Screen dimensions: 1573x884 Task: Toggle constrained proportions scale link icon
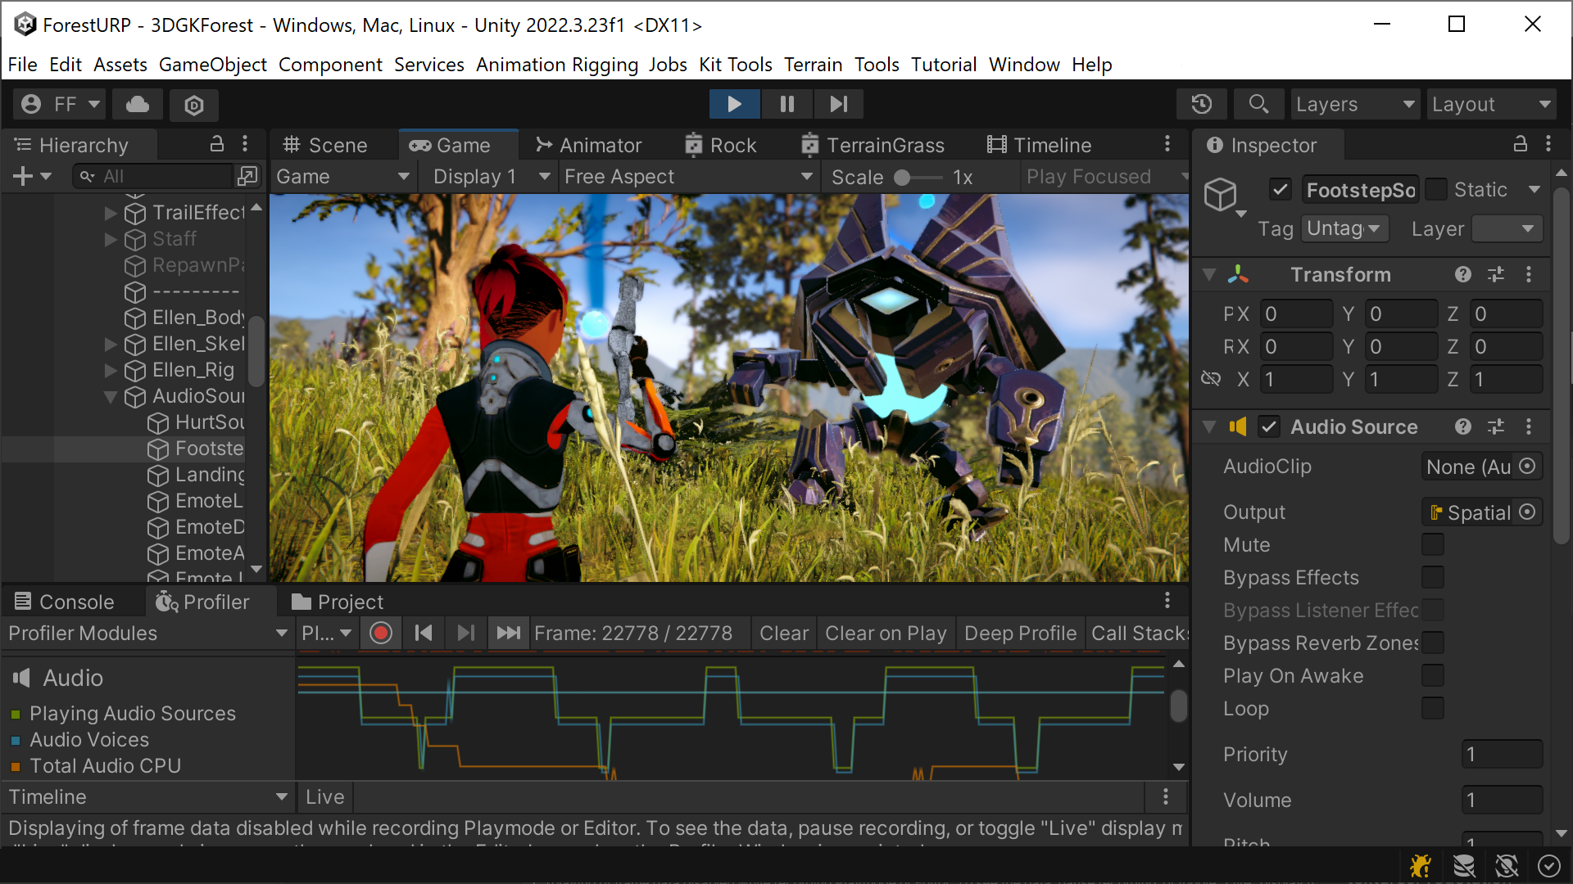click(1211, 379)
